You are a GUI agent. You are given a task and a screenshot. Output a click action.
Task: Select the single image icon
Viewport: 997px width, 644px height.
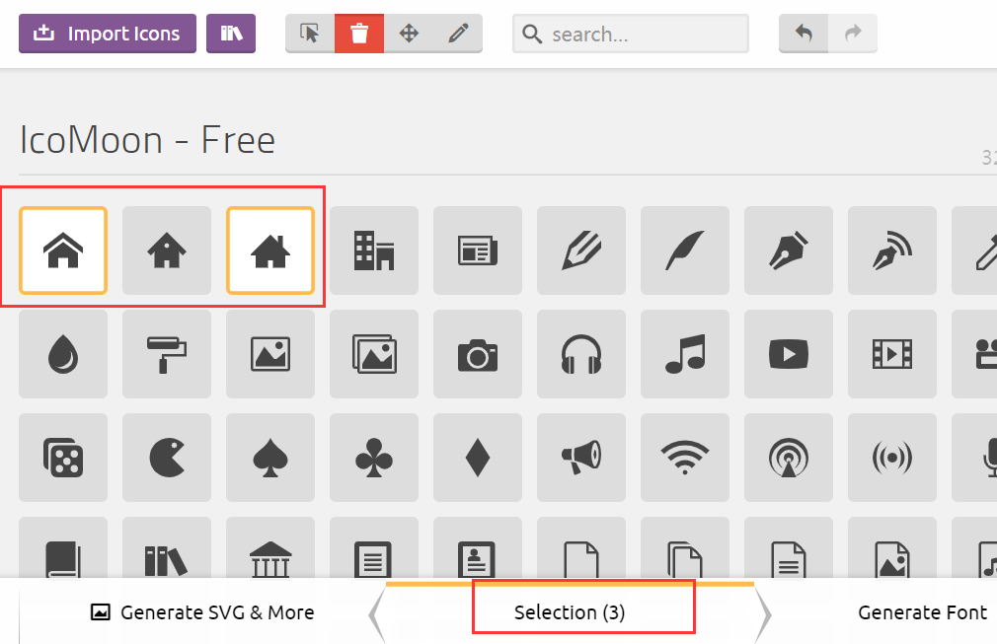point(270,354)
